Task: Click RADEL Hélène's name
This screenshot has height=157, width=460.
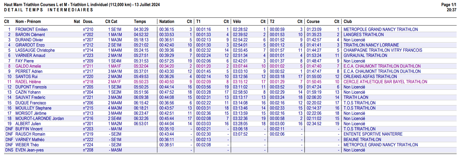Action: coord(28,82)
